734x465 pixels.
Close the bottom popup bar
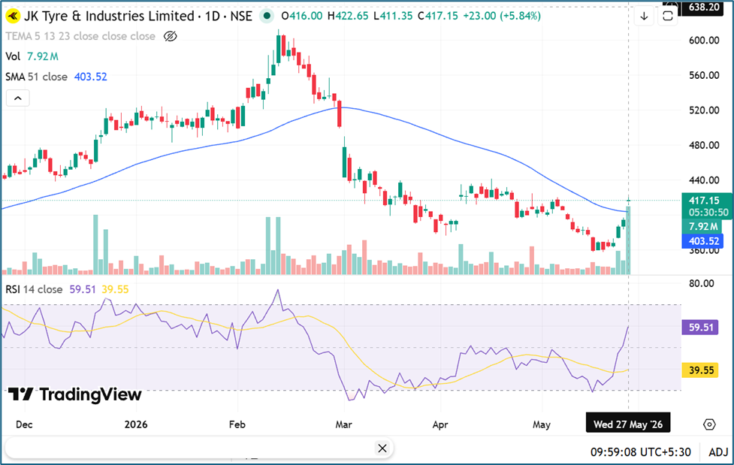coord(382,448)
